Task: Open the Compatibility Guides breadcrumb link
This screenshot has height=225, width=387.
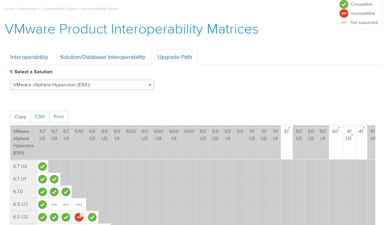Action: [59, 9]
